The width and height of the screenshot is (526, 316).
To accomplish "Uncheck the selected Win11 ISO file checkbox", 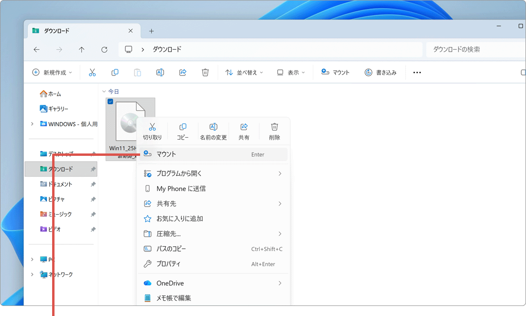I will [x=110, y=101].
